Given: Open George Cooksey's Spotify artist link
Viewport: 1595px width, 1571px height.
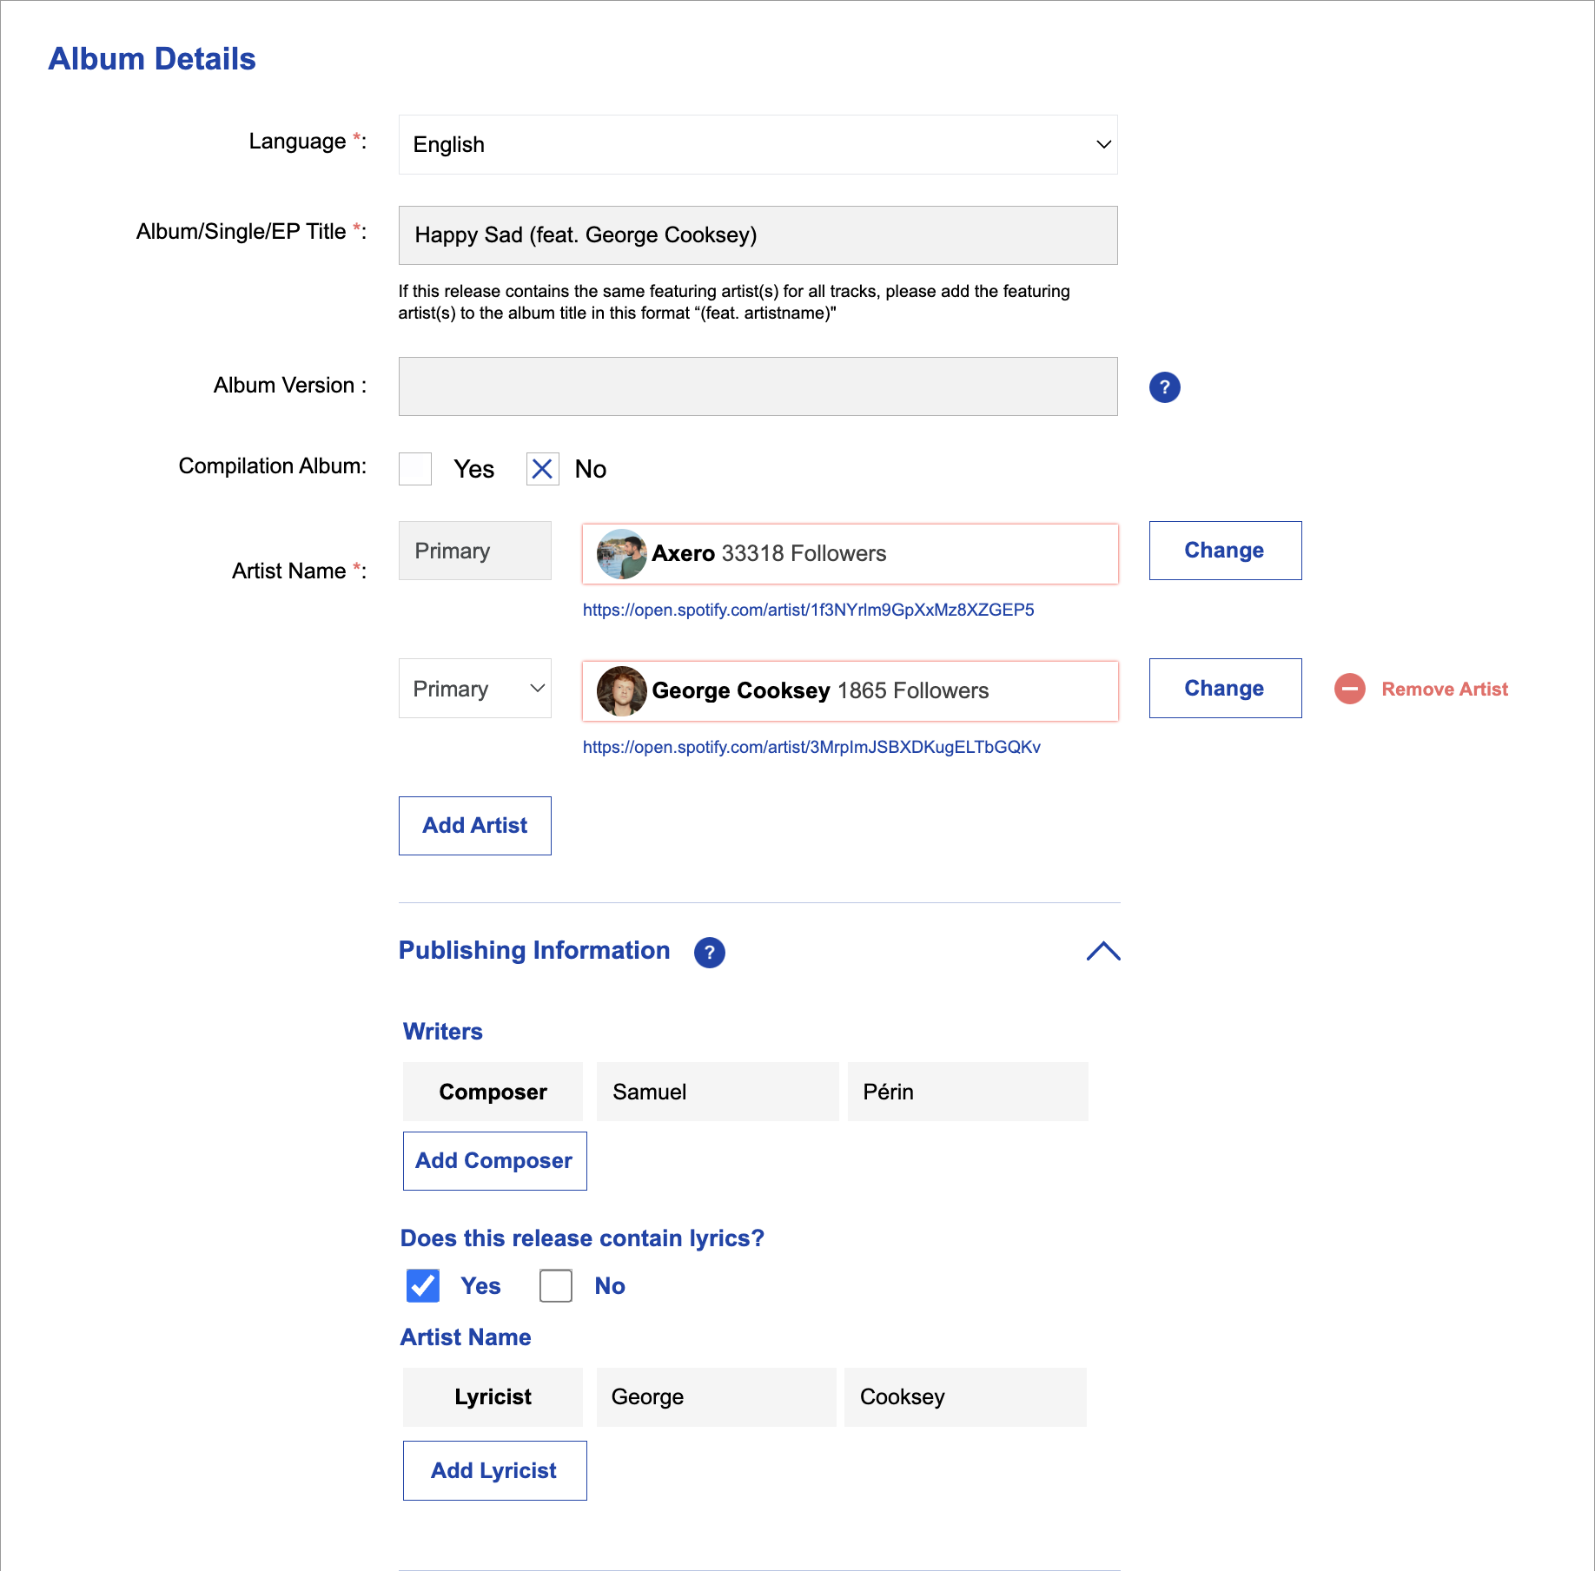Looking at the screenshot, I should [x=811, y=747].
